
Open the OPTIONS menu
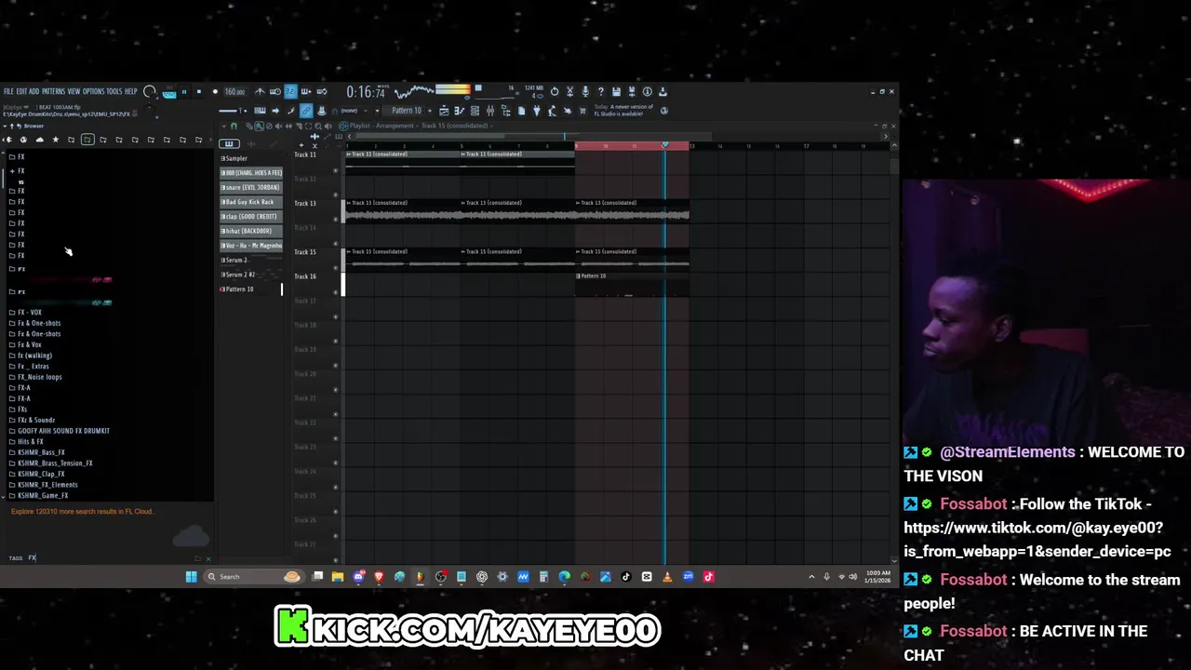coord(93,91)
